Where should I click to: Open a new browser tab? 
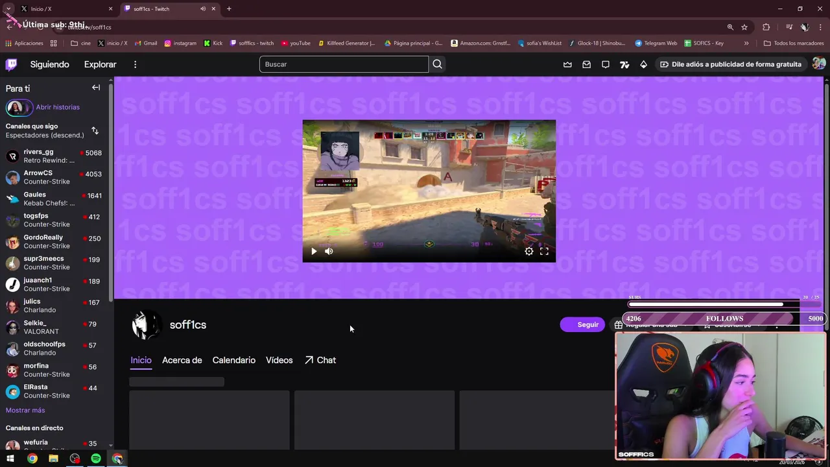[x=229, y=8]
